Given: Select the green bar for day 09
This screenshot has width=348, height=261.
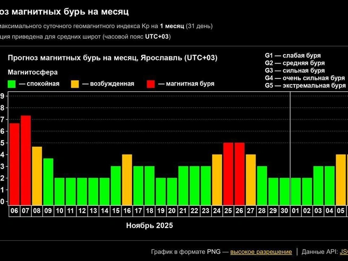Looking at the screenshot, I should point(48,182).
